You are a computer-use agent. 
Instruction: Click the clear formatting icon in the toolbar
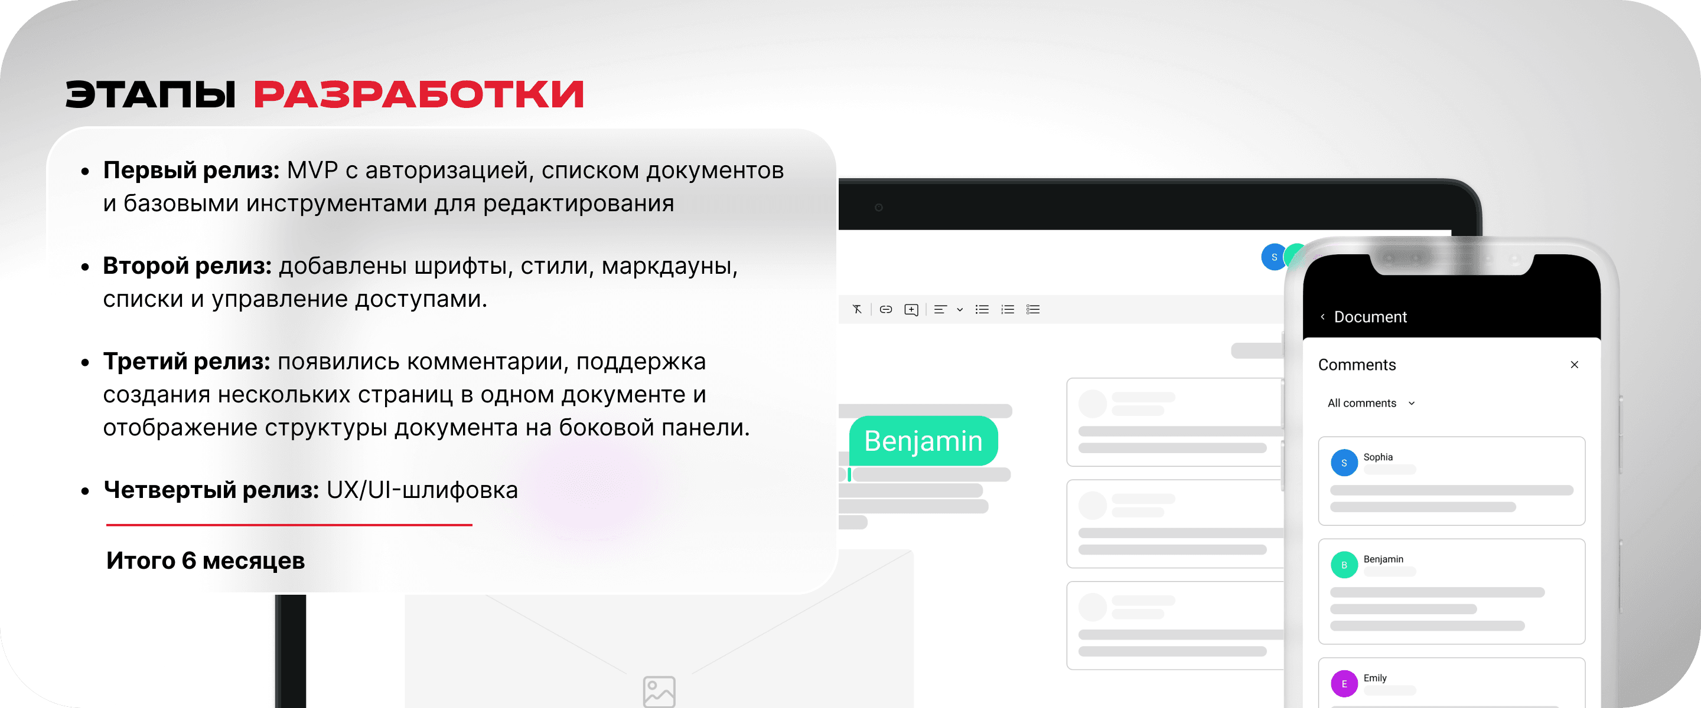857,310
